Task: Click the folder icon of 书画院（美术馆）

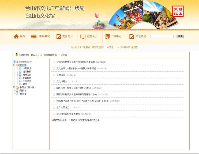Action: 17,87
